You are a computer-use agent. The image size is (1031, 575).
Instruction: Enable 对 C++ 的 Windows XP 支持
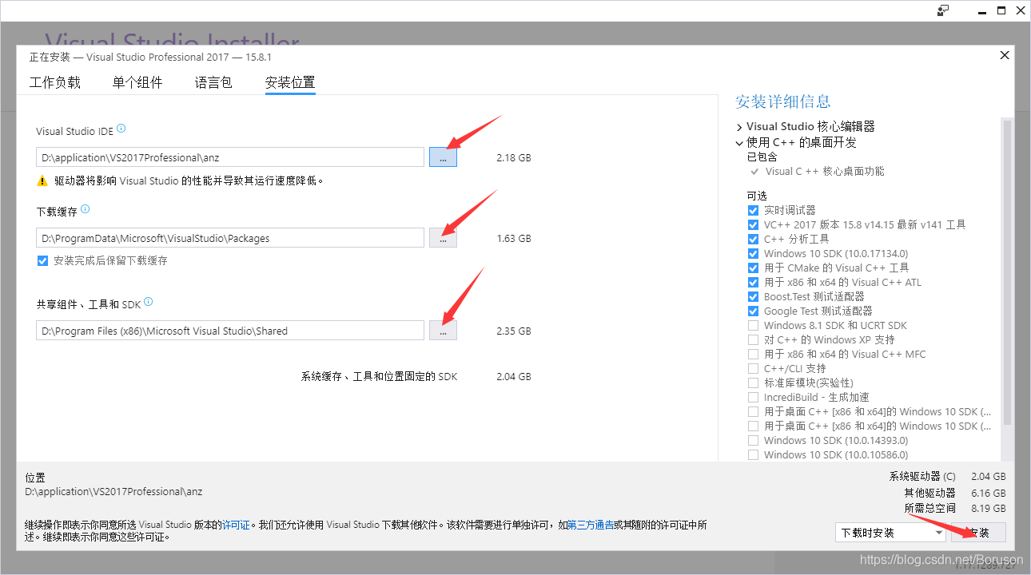[x=753, y=339]
